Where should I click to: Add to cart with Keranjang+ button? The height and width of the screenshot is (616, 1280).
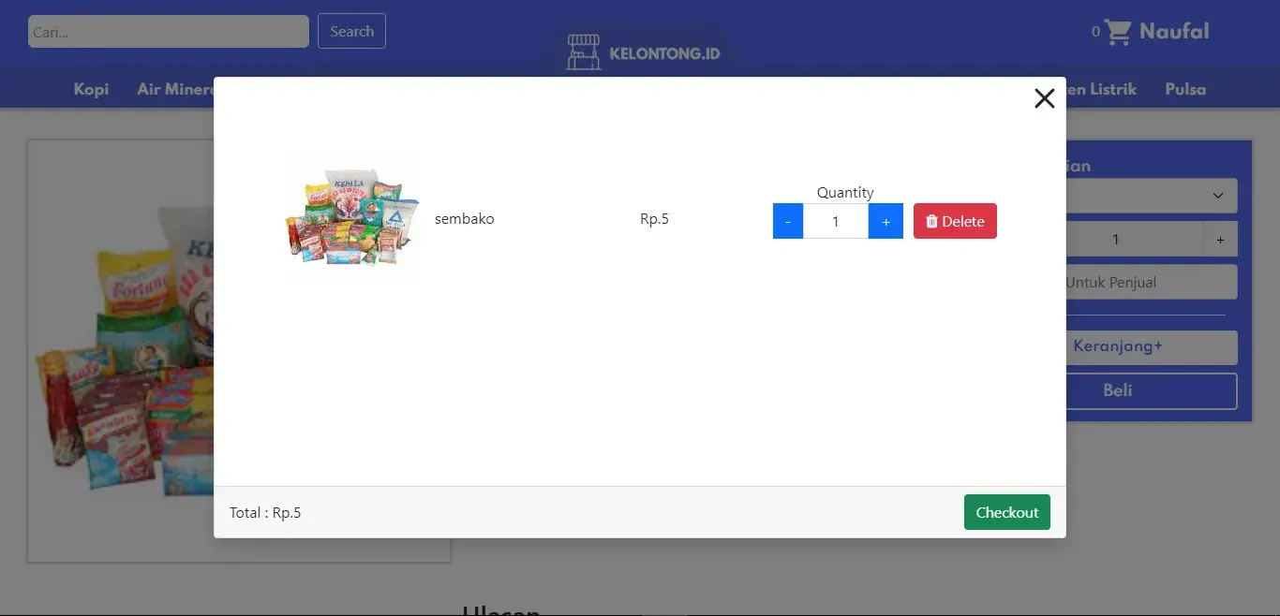click(1152, 346)
